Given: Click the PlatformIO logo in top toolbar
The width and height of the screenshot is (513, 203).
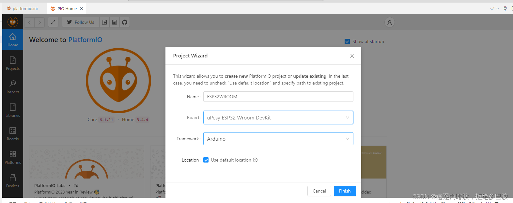Looking at the screenshot, I should [13, 22].
